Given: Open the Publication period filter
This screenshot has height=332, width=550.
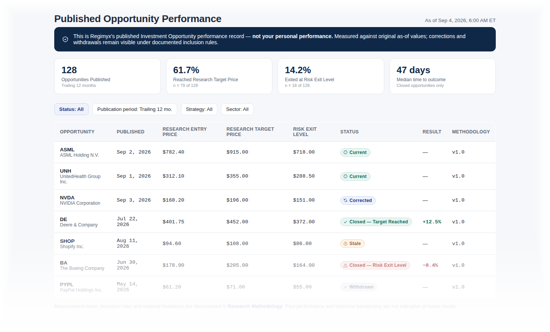Looking at the screenshot, I should click(x=135, y=109).
